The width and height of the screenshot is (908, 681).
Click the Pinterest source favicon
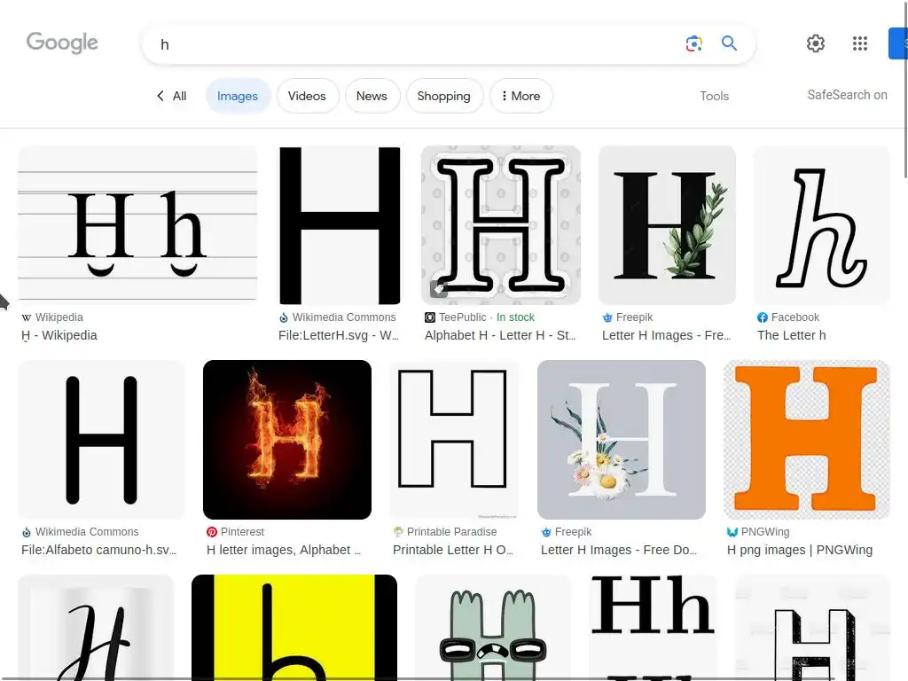coord(211,532)
